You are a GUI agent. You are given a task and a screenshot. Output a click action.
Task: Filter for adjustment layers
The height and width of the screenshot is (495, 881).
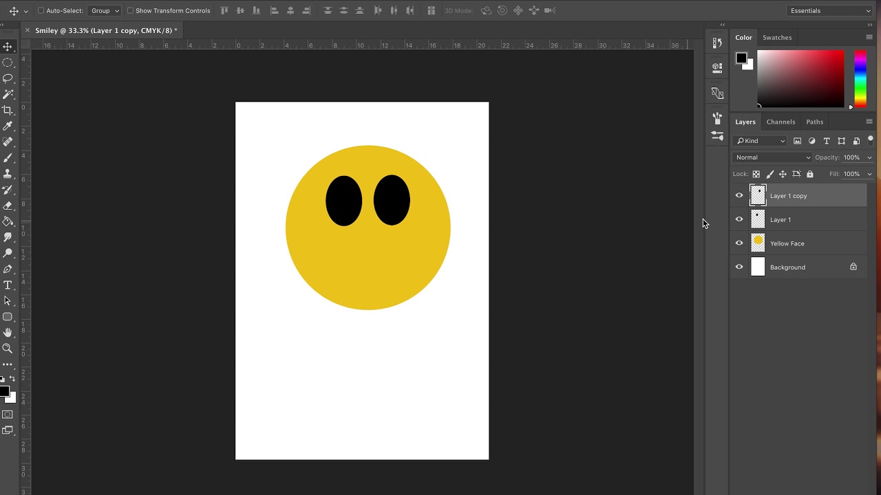(812, 141)
